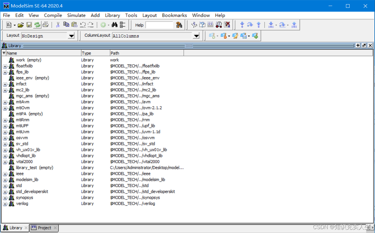Open the Library menu

(113, 15)
